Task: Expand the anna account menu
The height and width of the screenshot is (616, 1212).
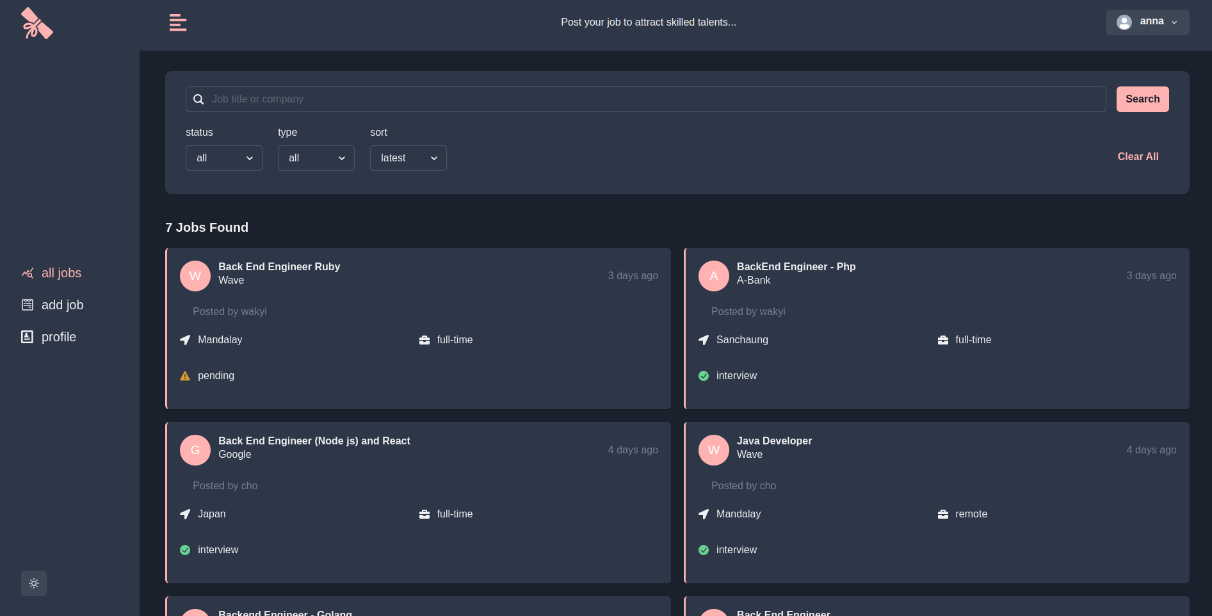Action: coord(1147,22)
